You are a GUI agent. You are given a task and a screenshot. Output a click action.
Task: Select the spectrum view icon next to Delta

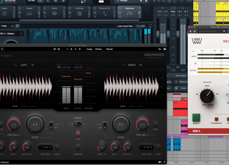point(13,26)
